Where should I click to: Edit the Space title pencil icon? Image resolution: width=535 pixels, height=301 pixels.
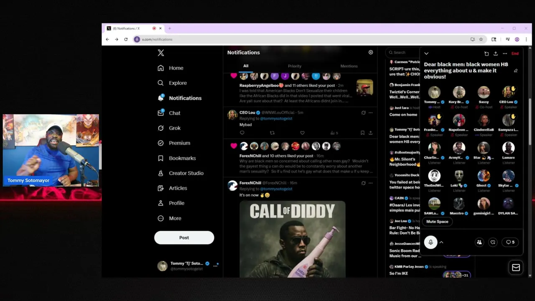516,71
